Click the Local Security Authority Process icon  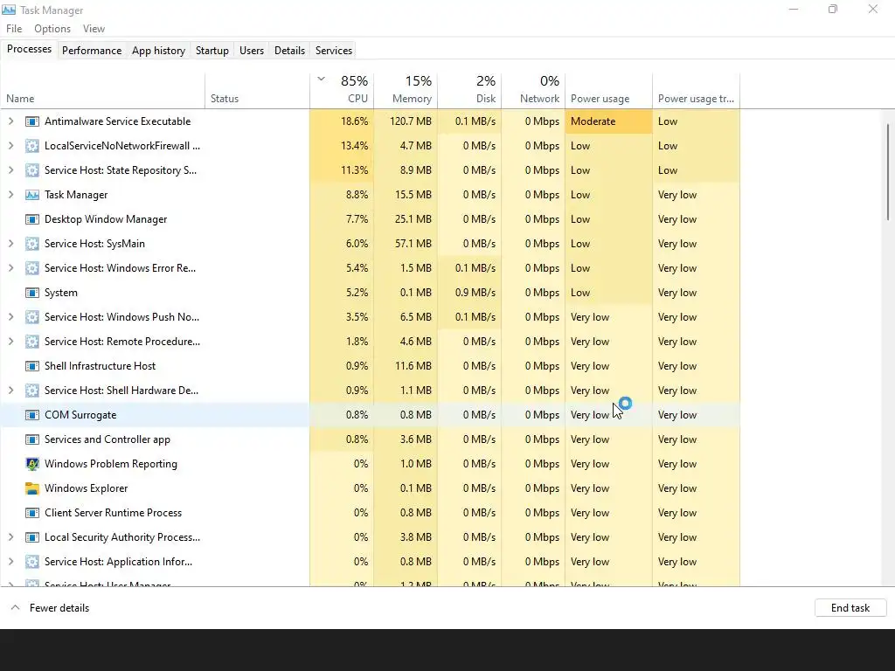click(x=32, y=537)
